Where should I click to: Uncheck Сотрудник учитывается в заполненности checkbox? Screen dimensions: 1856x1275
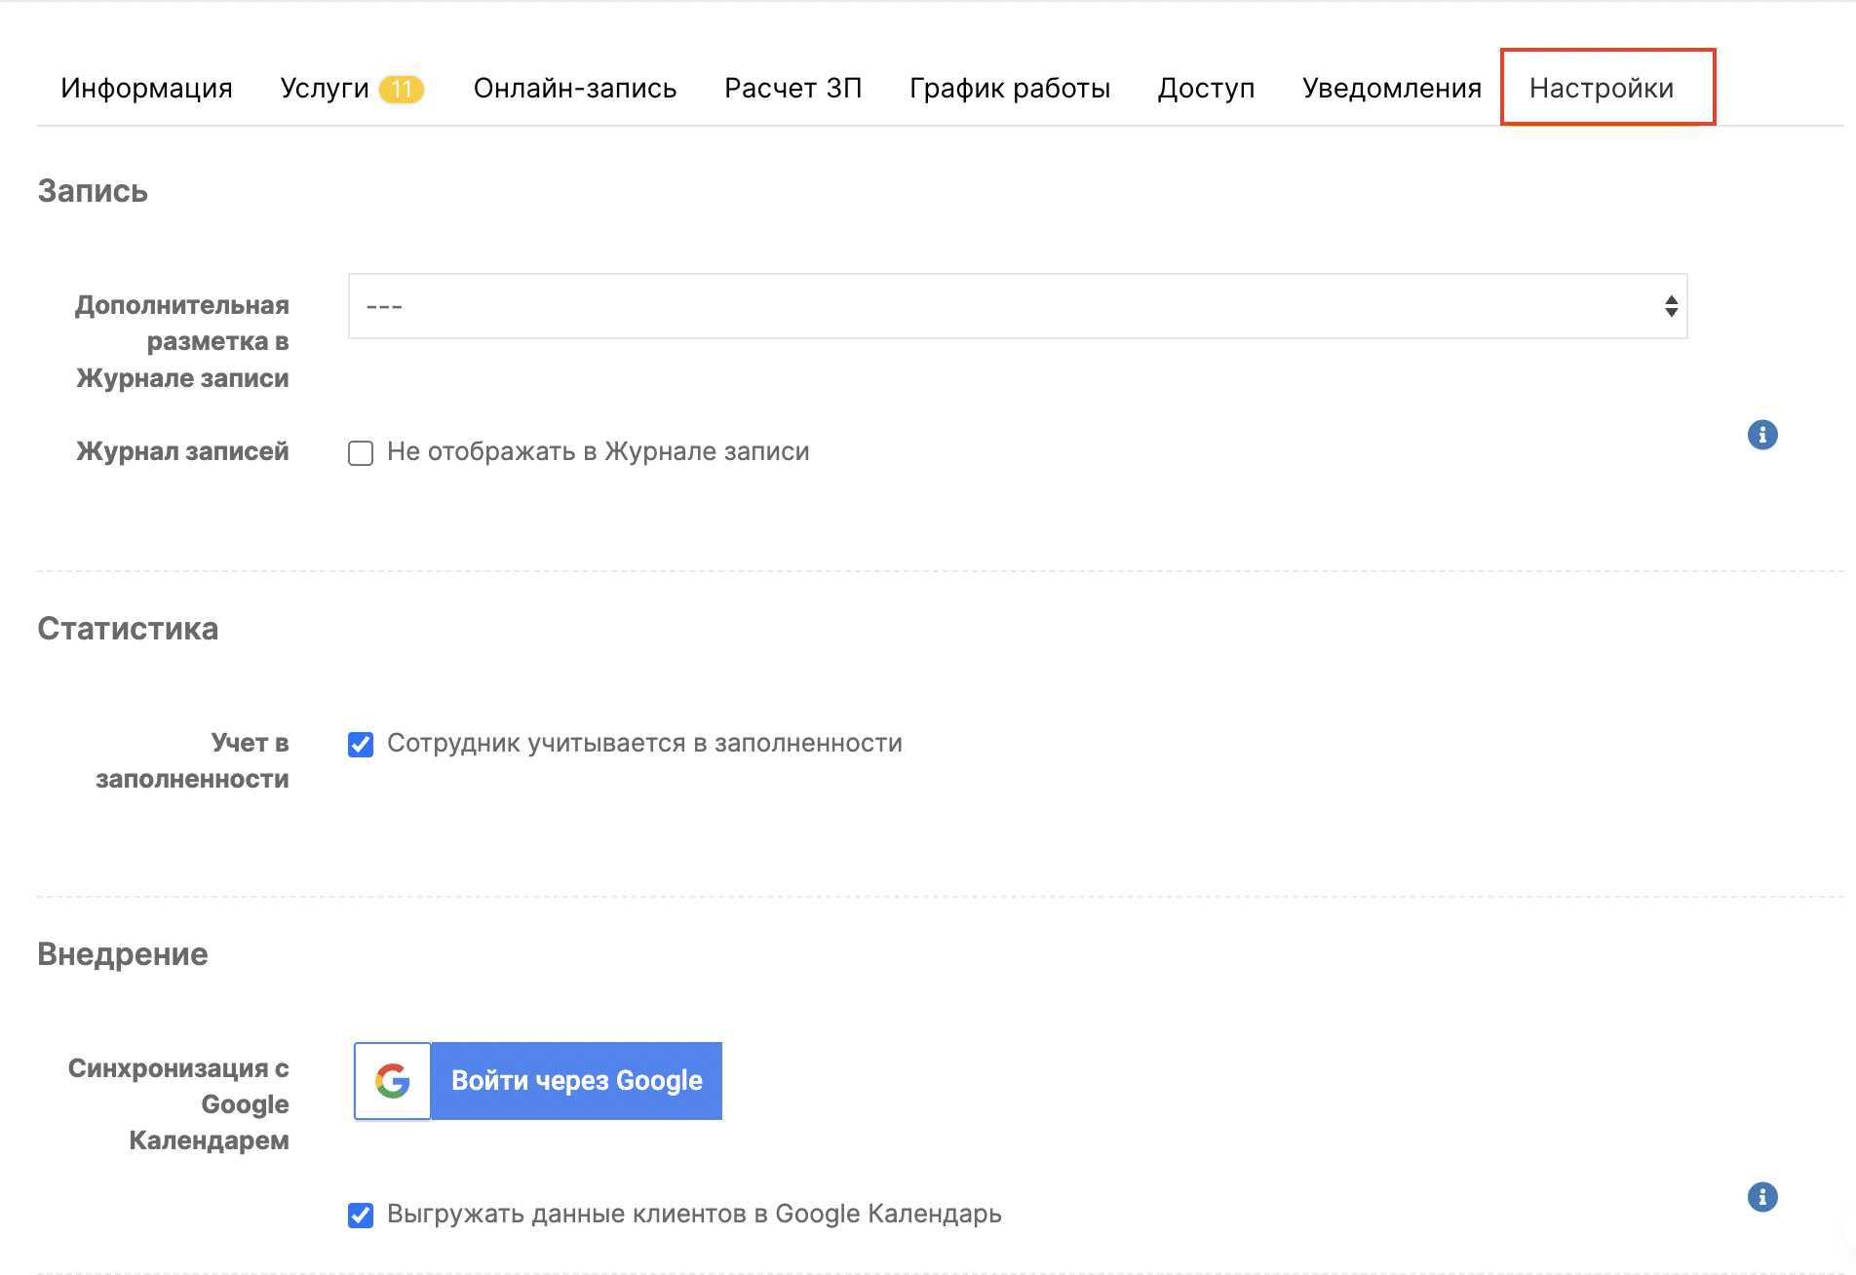[x=361, y=745]
